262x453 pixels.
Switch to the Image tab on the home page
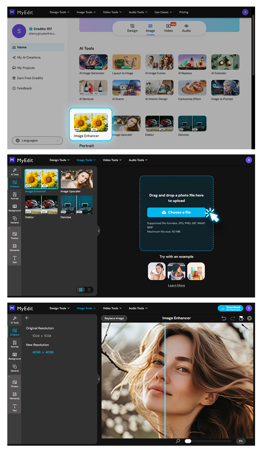click(150, 28)
